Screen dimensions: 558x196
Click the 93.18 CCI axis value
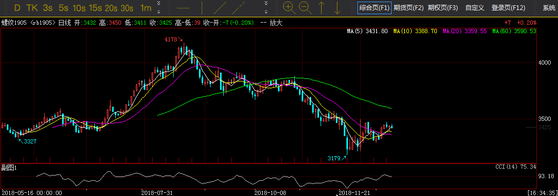(x=547, y=176)
